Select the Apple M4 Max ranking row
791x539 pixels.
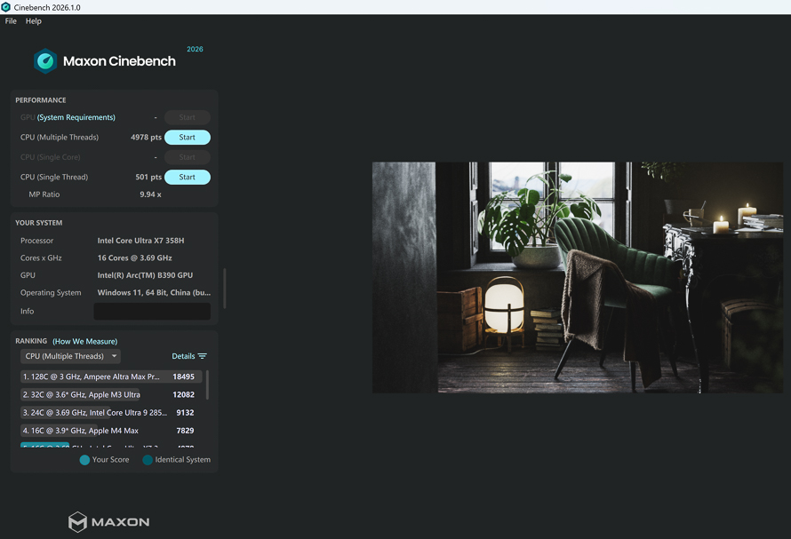[x=111, y=431]
